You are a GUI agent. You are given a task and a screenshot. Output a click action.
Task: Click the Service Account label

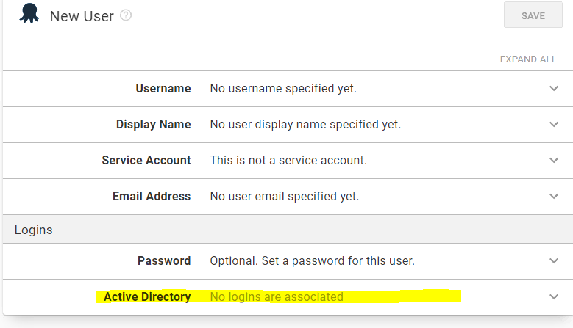[146, 161]
